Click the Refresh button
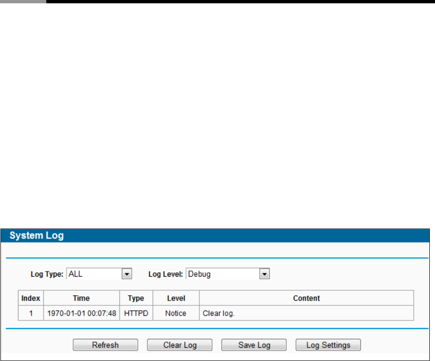 tap(105, 345)
